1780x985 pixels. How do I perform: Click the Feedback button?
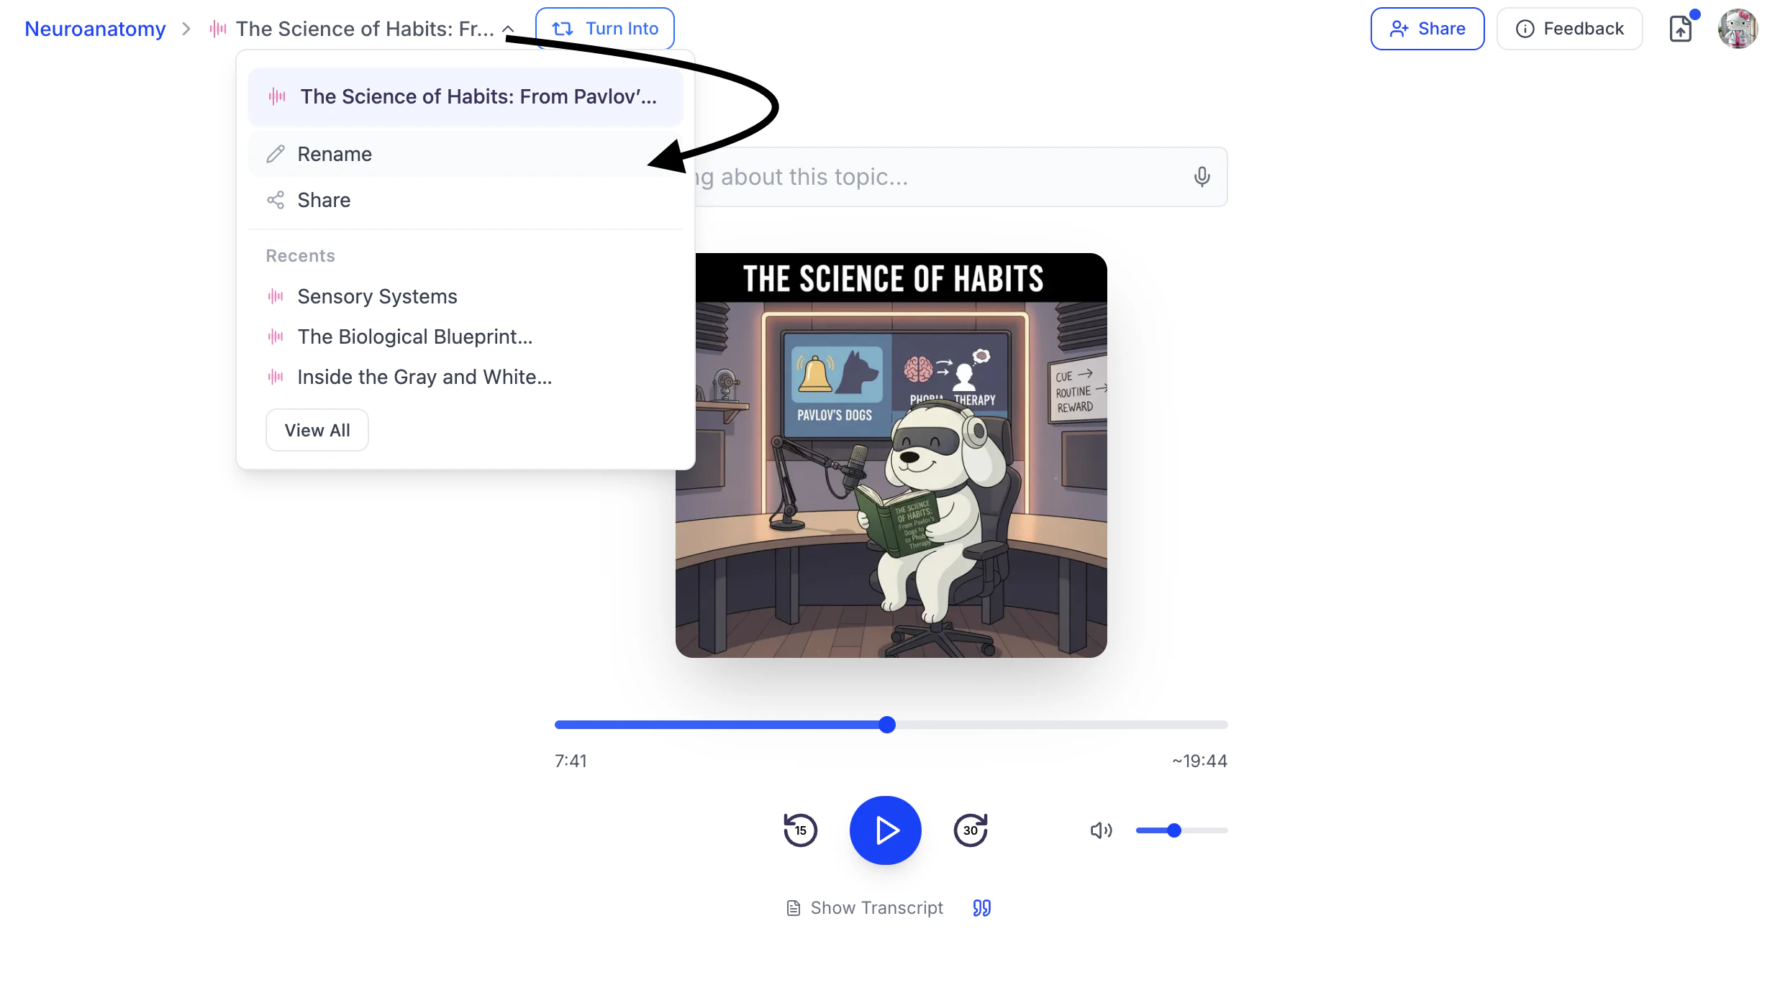[1569, 29]
